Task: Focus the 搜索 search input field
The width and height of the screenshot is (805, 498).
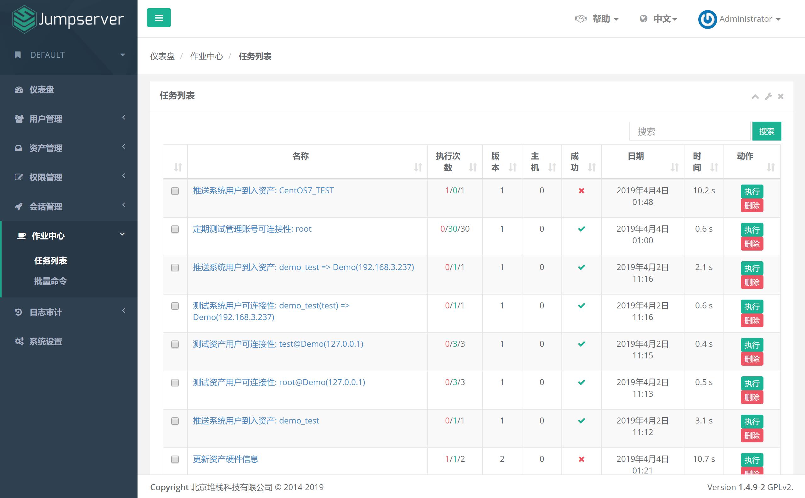Action: [x=690, y=131]
